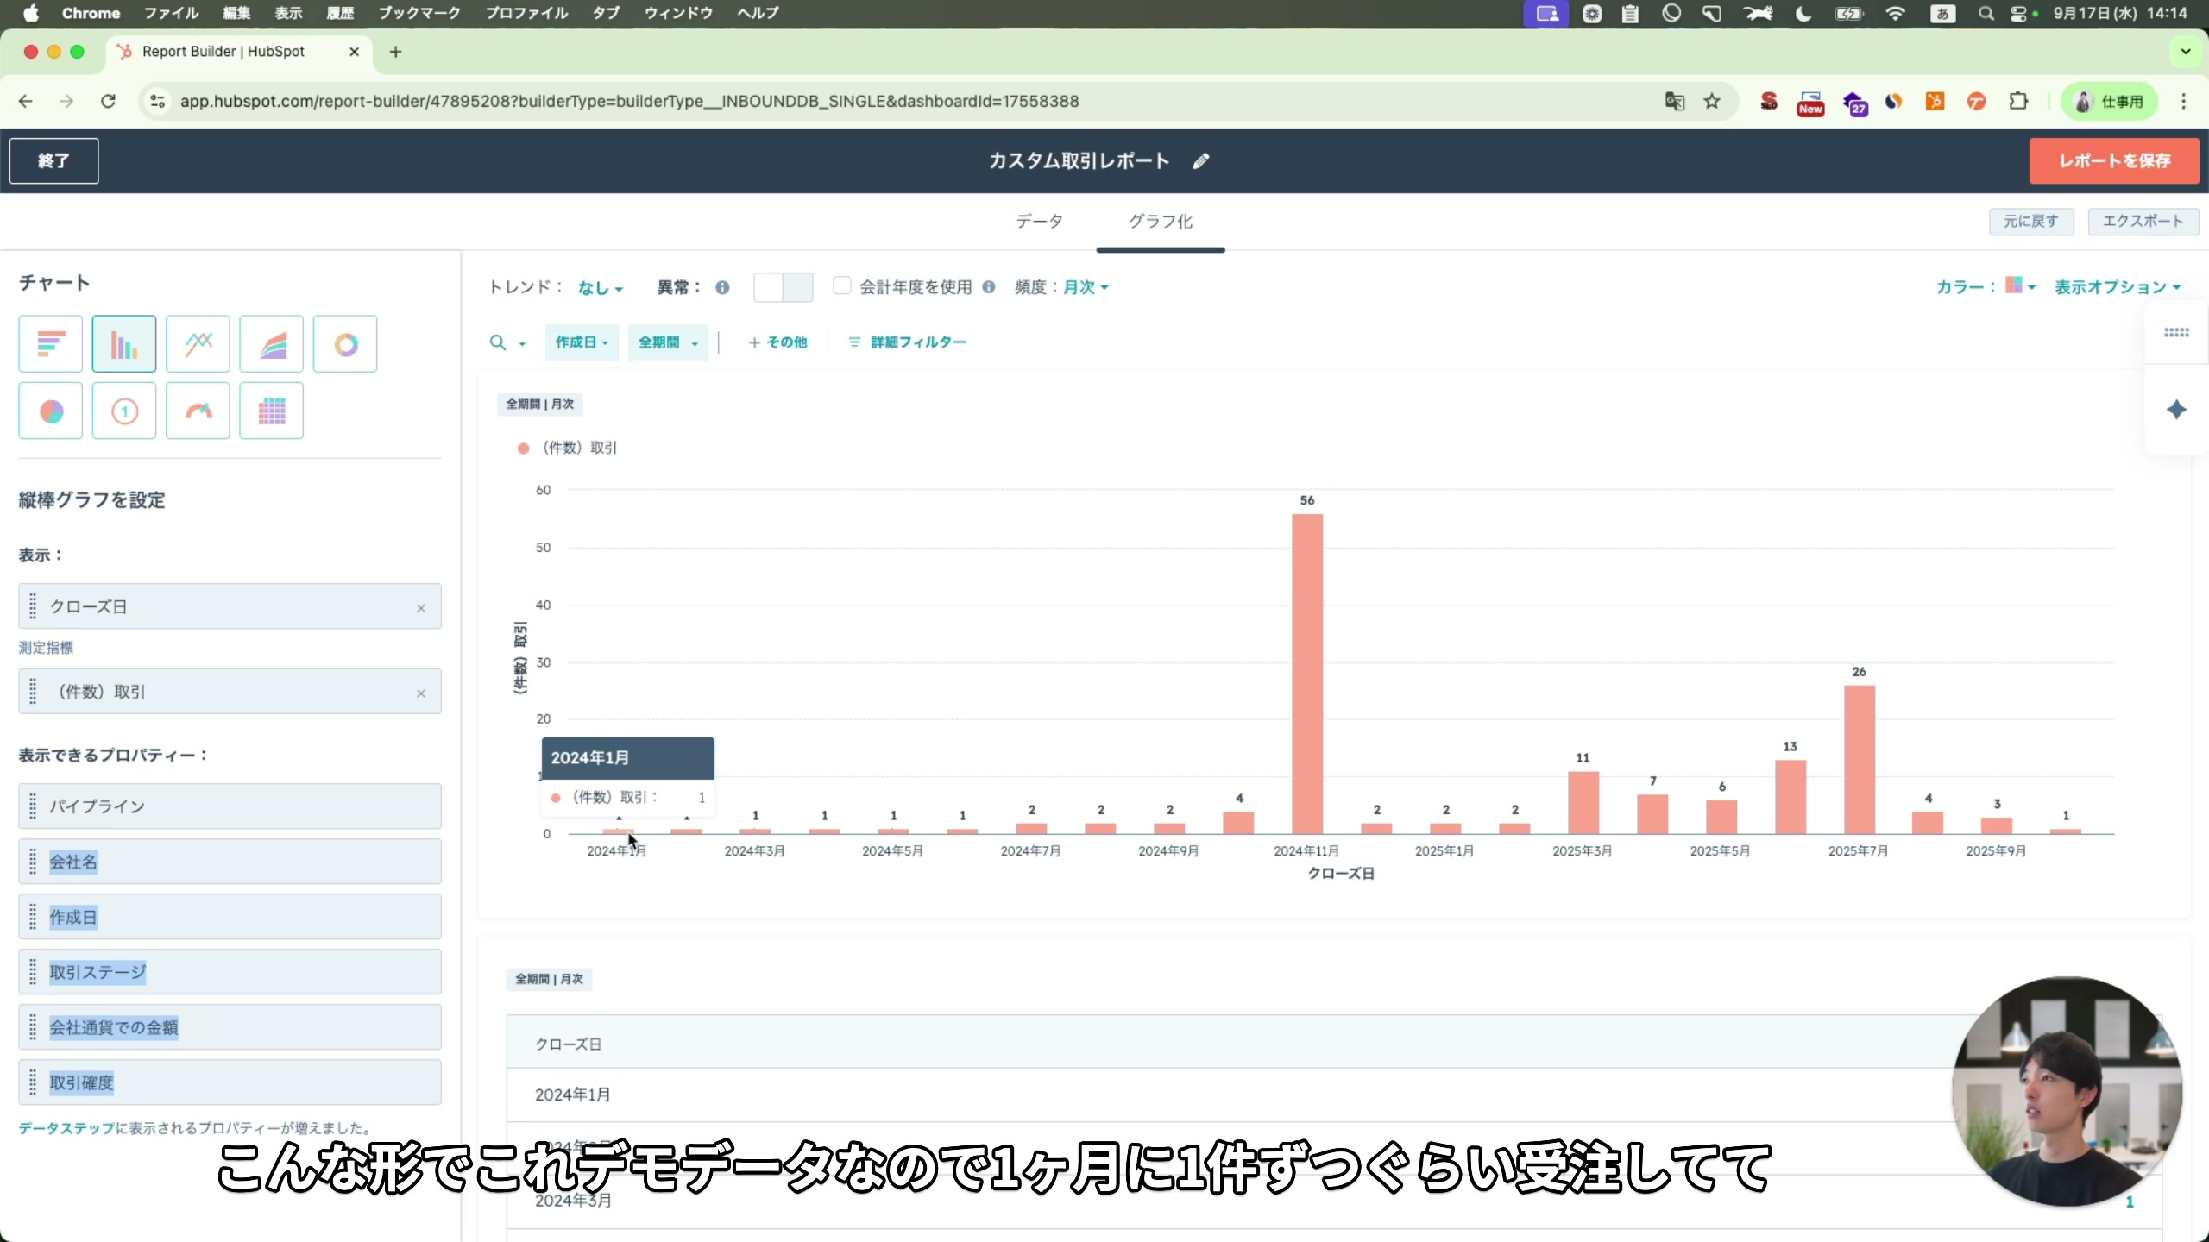Select the table chart type

271,411
